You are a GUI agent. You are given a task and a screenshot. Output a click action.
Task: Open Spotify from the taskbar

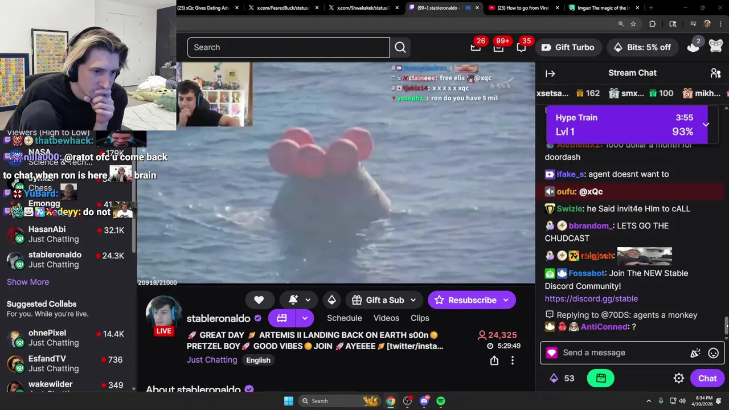pos(441,401)
